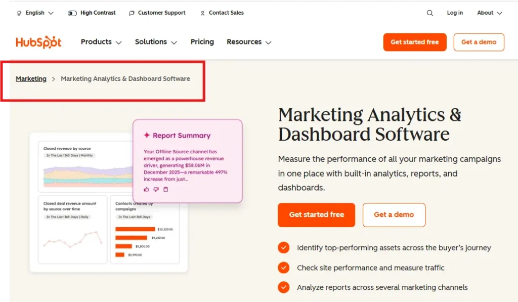Viewport: 518px width, 302px height.
Task: Click the HubSpot logo
Action: 38,42
